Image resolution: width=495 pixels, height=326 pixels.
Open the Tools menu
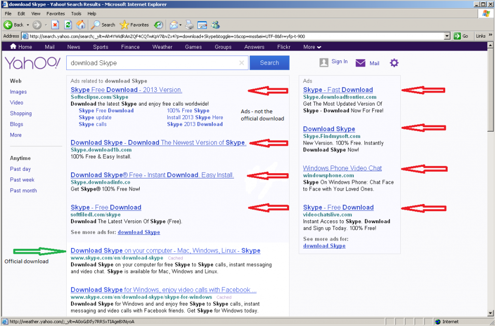(76, 14)
